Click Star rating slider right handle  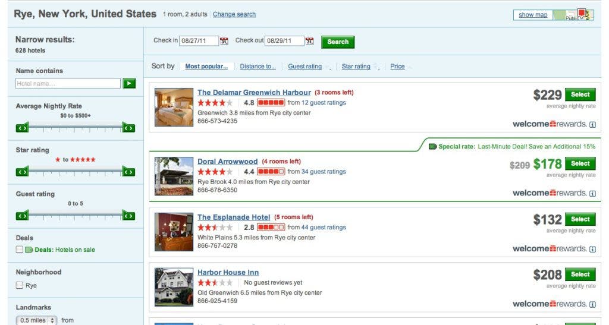pyautogui.click(x=128, y=172)
